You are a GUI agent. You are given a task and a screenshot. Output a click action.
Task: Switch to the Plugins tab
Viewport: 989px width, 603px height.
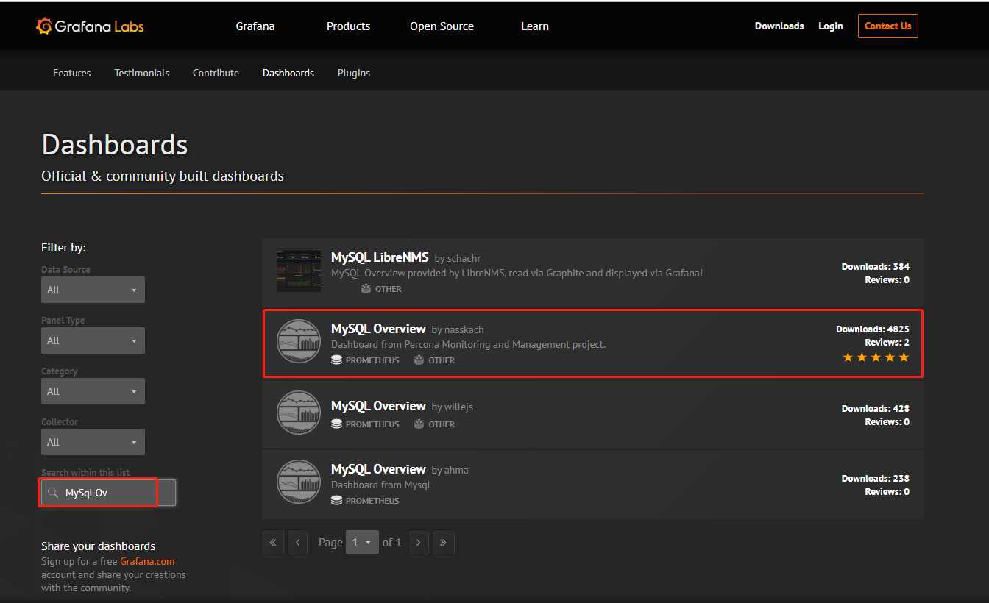(354, 73)
